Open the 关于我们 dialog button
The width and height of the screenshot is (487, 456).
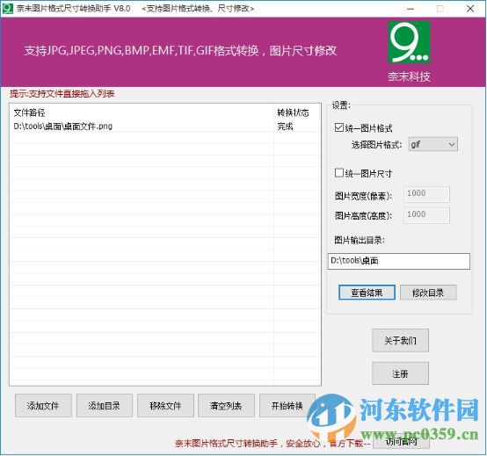tap(400, 341)
